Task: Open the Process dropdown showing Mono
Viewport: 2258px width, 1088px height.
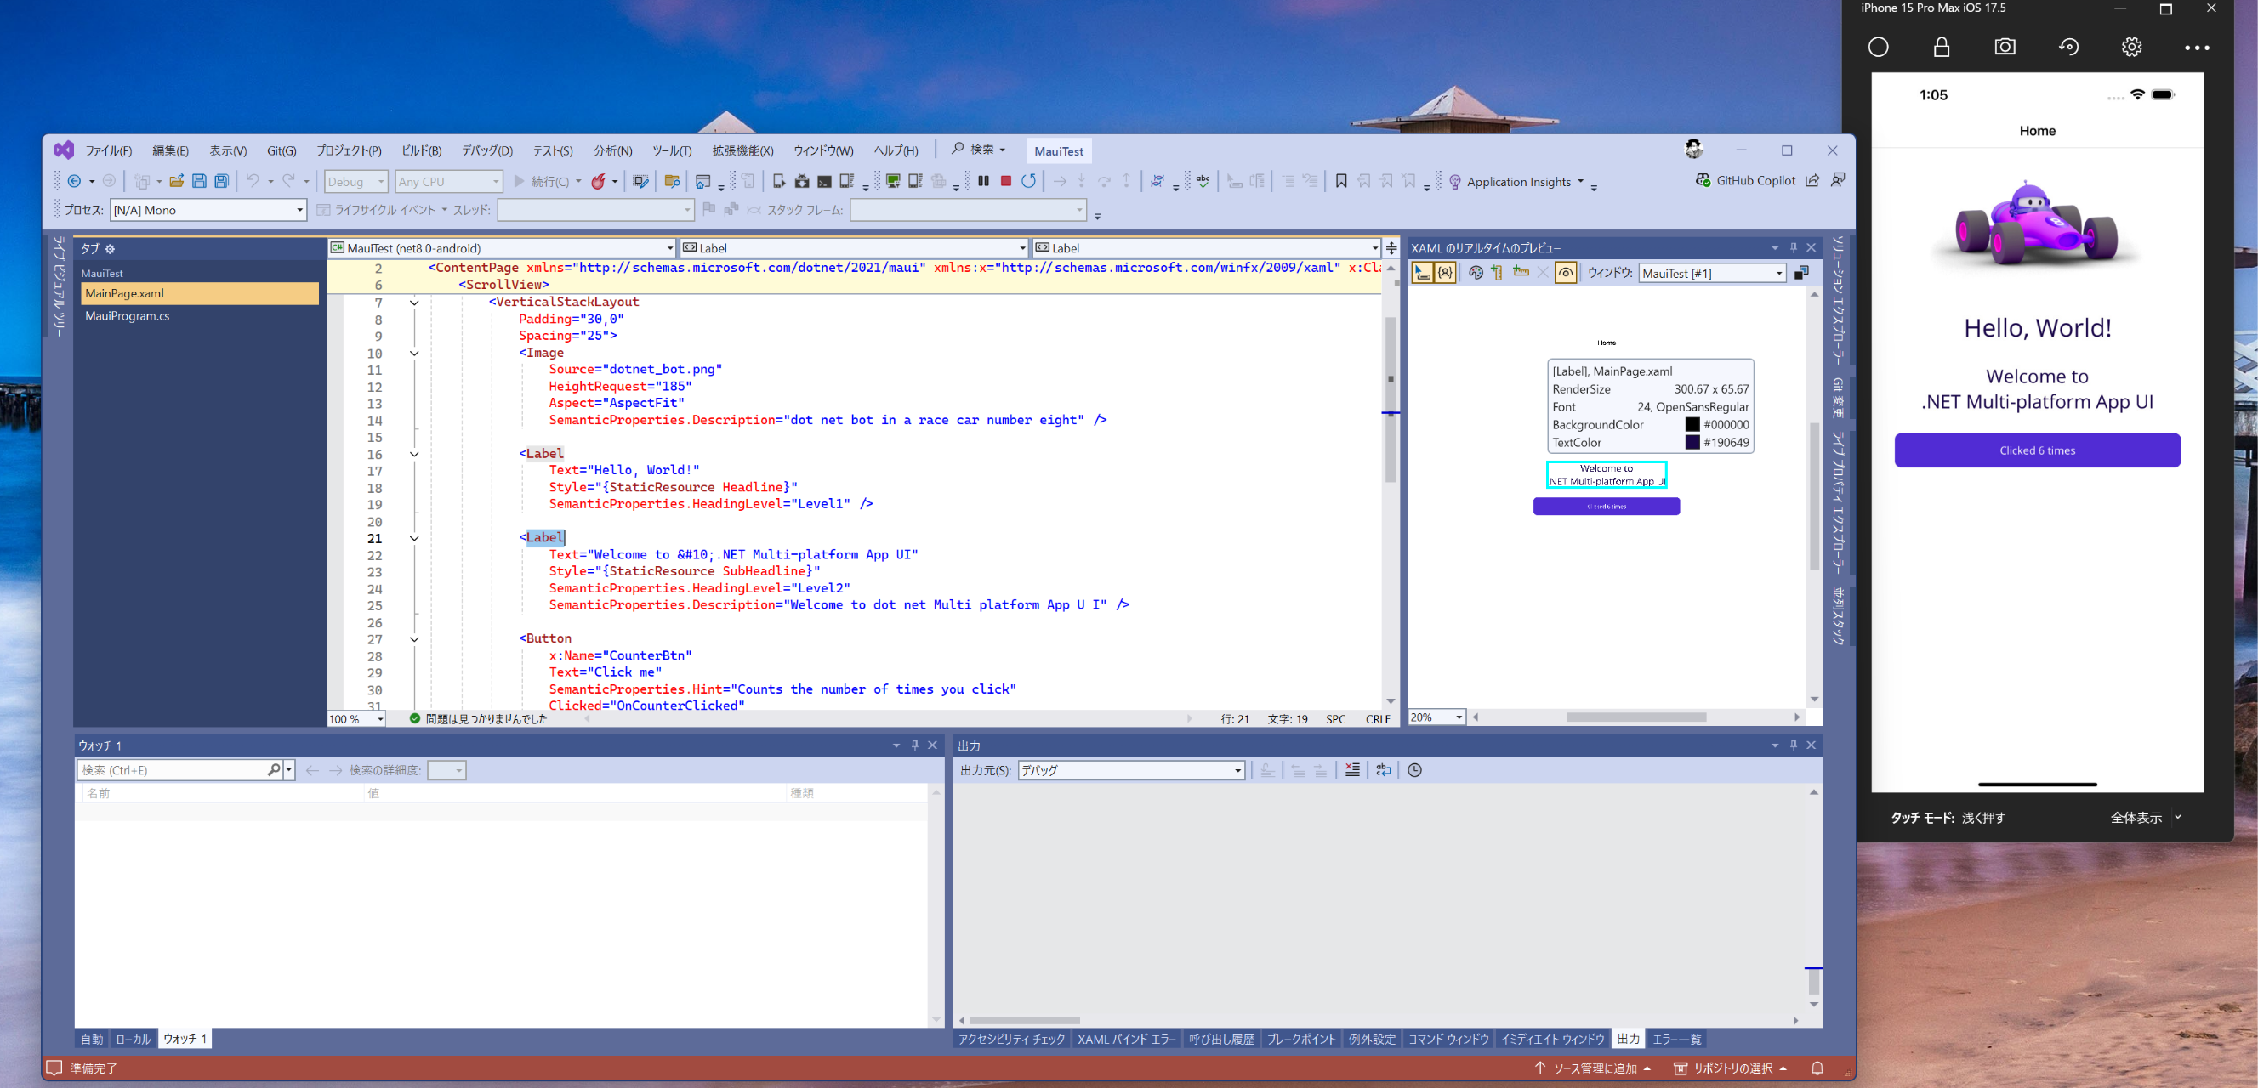Action: (x=208, y=210)
